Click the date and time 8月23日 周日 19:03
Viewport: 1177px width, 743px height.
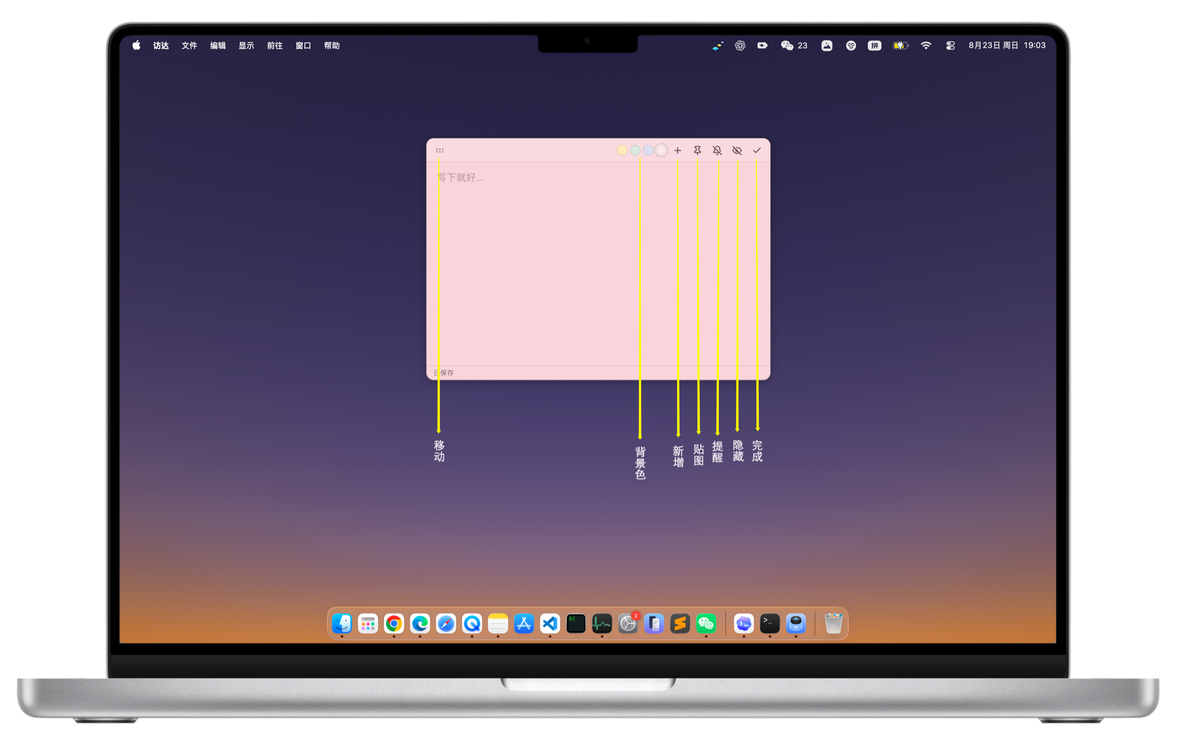point(1007,45)
